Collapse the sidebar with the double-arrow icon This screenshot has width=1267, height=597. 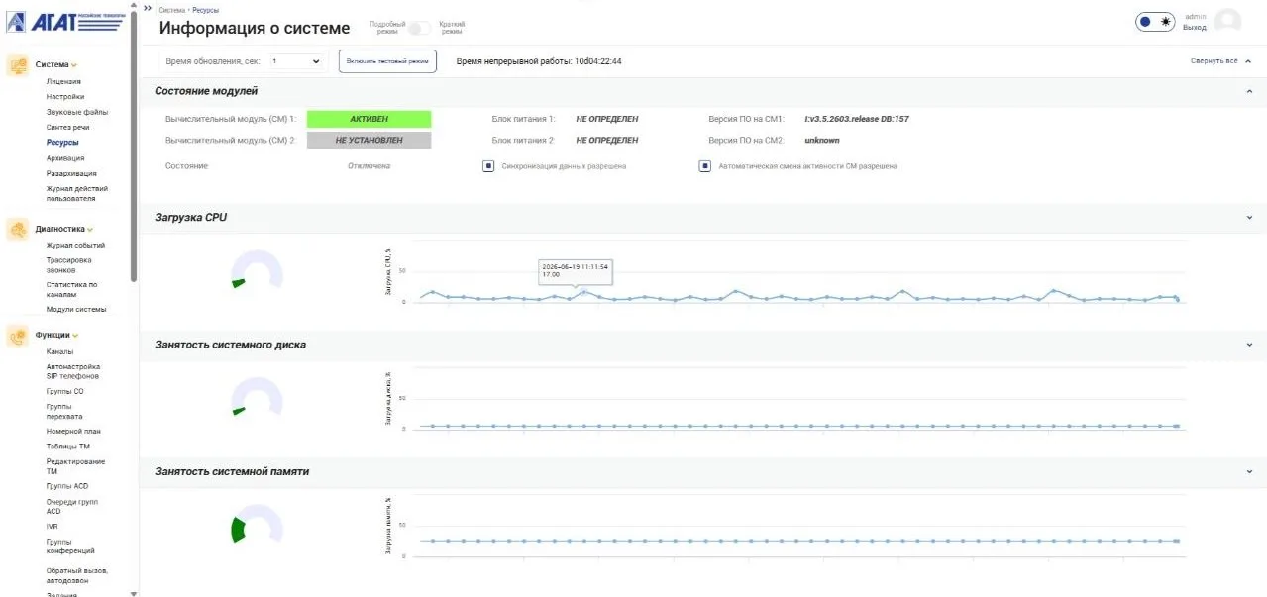pyautogui.click(x=148, y=8)
